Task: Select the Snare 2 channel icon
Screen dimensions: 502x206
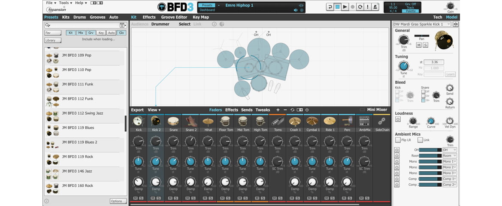Action: [191, 121]
